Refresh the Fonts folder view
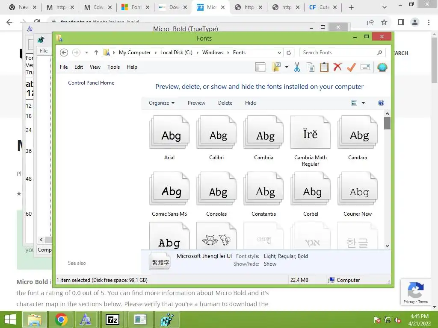 point(289,53)
